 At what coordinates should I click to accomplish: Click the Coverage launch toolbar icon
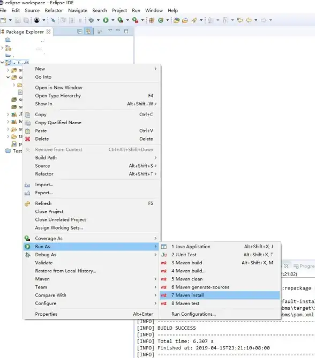pos(121,20)
